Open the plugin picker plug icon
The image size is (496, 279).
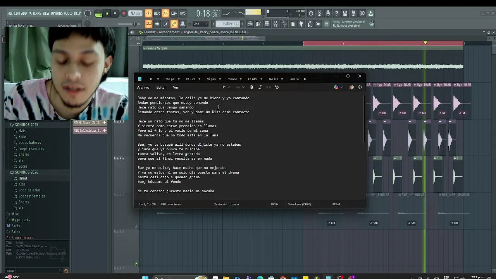[x=301, y=24]
